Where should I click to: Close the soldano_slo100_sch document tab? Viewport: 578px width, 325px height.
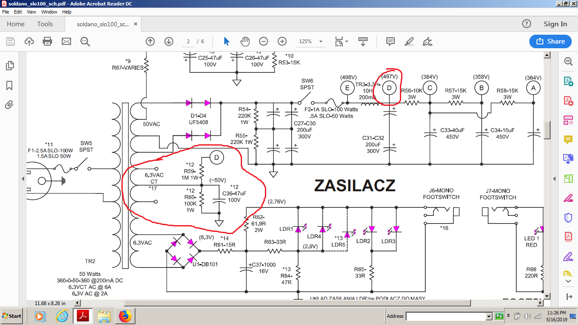(x=135, y=25)
